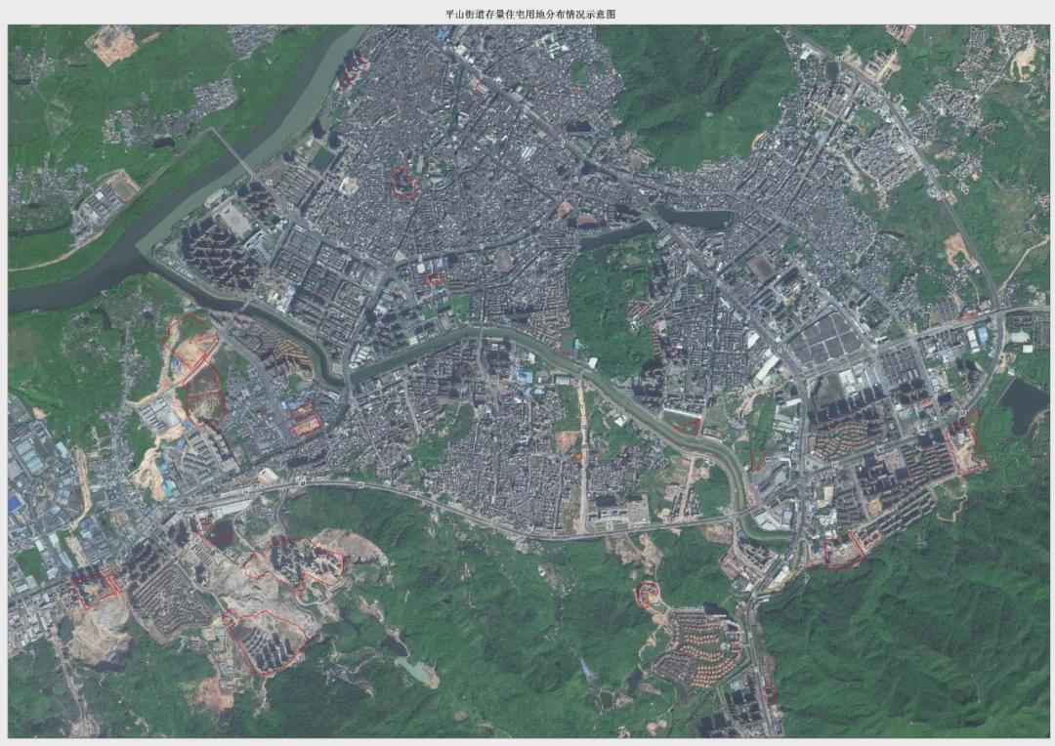This screenshot has height=746, width=1055.
Task: Select the red-outlined construction site on the eastern edge
Action: coord(963,444)
